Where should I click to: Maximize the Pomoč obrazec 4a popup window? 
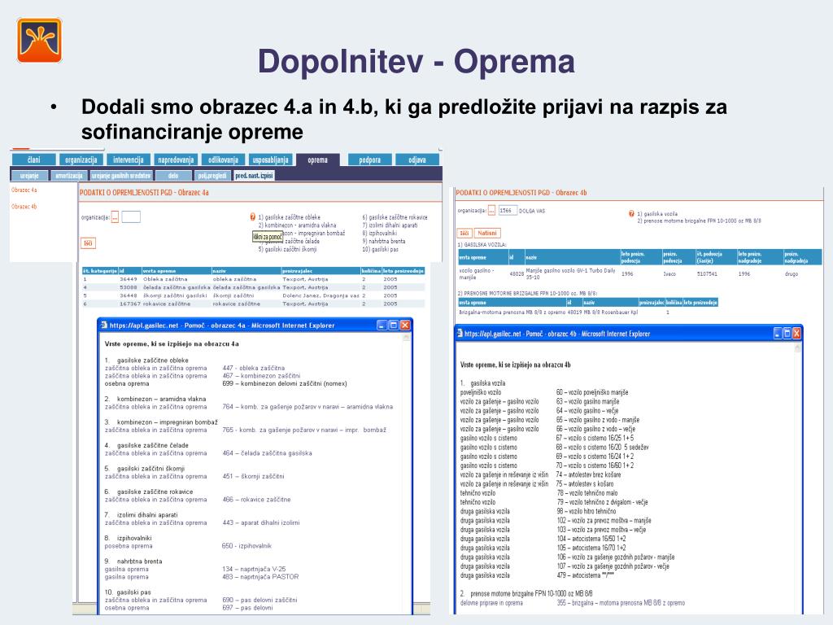[394, 326]
